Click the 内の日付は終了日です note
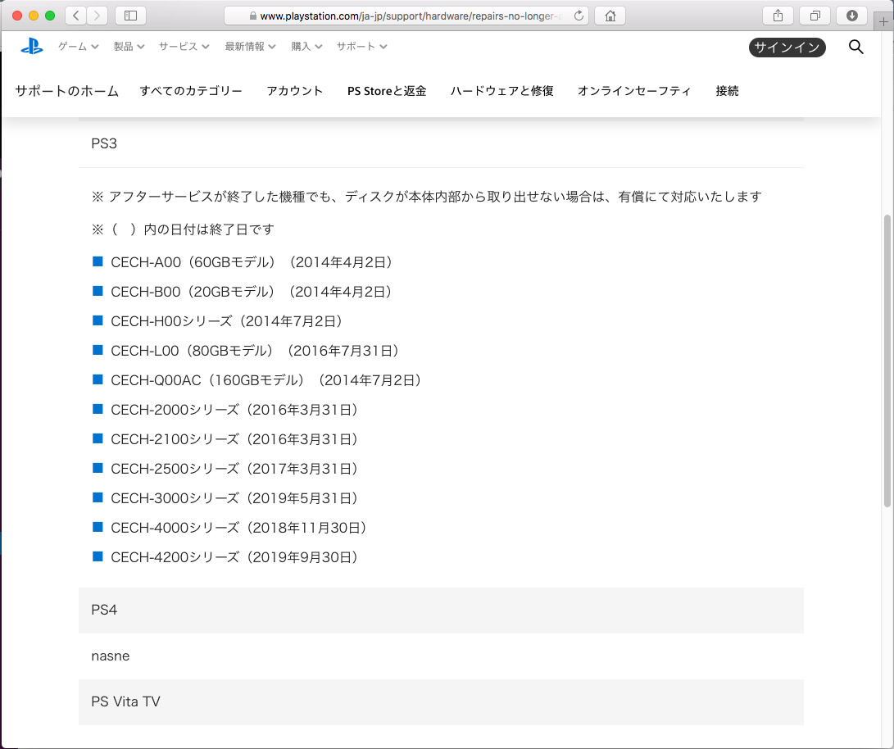The image size is (894, 749). [183, 229]
